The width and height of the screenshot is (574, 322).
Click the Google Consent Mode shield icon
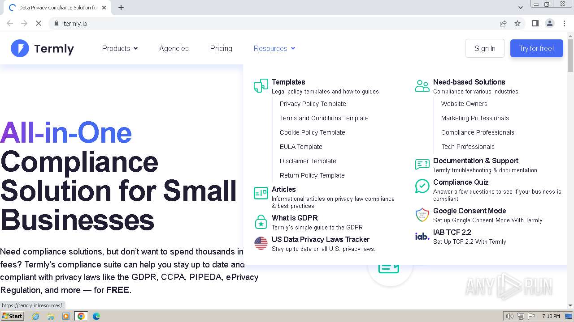click(422, 215)
